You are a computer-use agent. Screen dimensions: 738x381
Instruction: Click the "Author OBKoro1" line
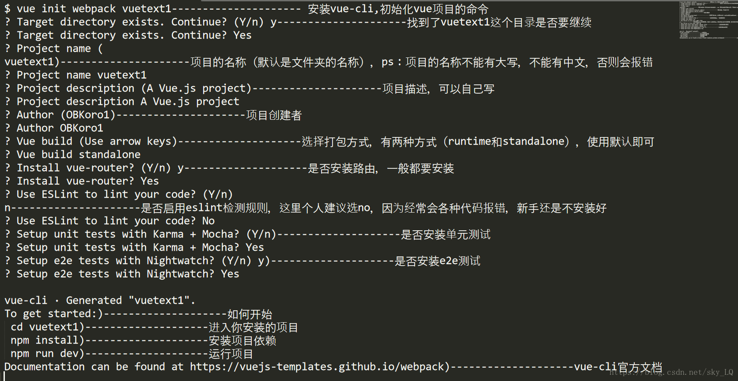(60, 128)
